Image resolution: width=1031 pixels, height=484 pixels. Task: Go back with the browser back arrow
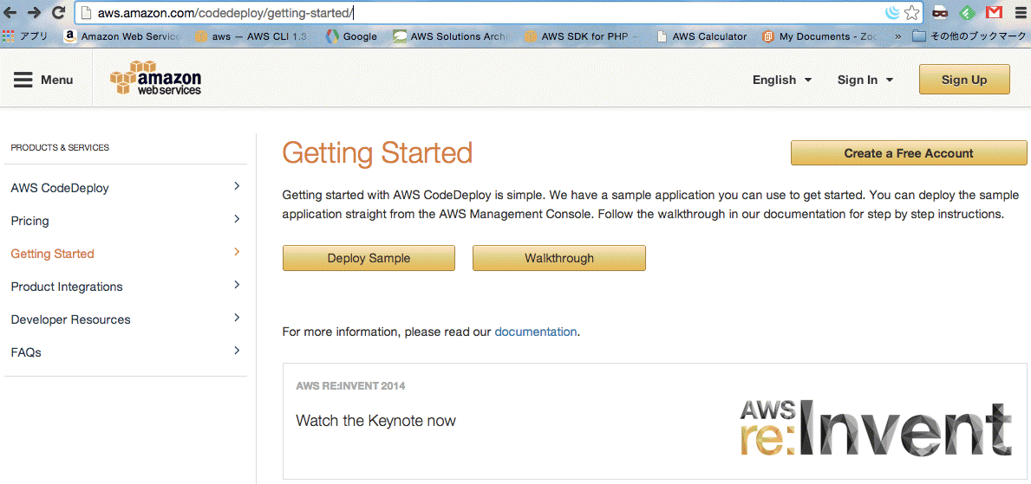pos(10,12)
